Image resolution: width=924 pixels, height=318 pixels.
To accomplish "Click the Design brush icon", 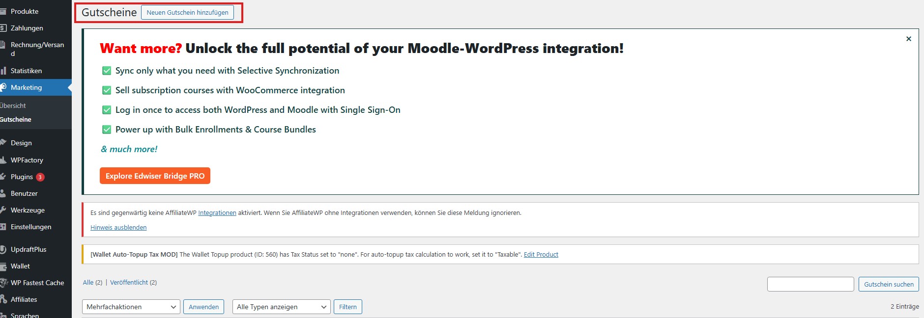I will pos(3,143).
